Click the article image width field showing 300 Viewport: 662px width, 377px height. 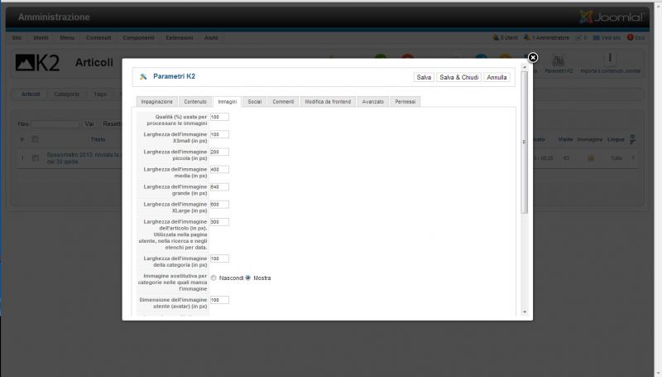219,222
